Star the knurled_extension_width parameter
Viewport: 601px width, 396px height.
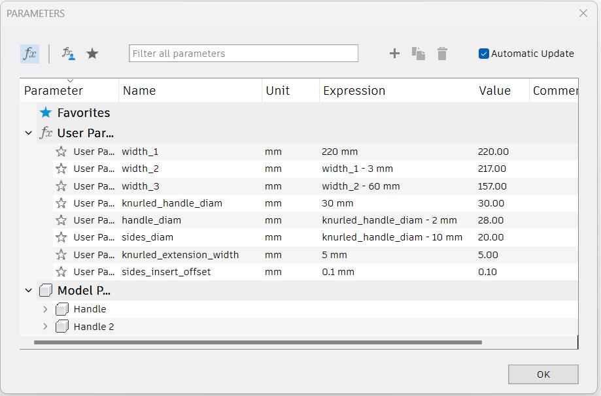(x=61, y=255)
